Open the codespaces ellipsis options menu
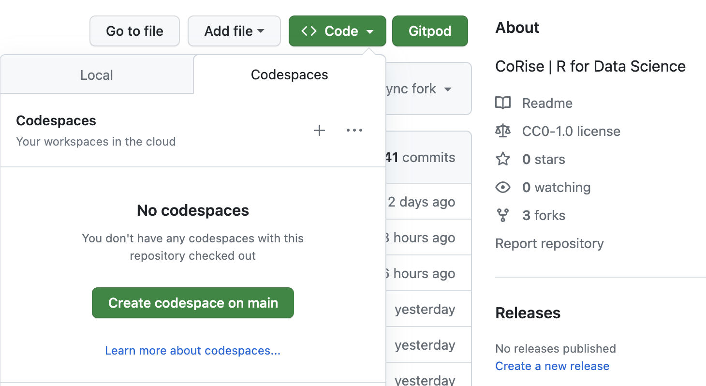This screenshot has width=706, height=386. (354, 131)
